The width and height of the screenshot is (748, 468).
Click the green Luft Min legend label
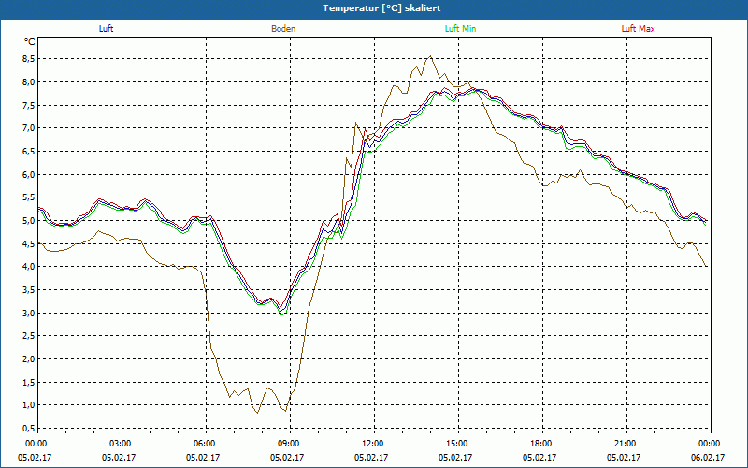tap(460, 29)
